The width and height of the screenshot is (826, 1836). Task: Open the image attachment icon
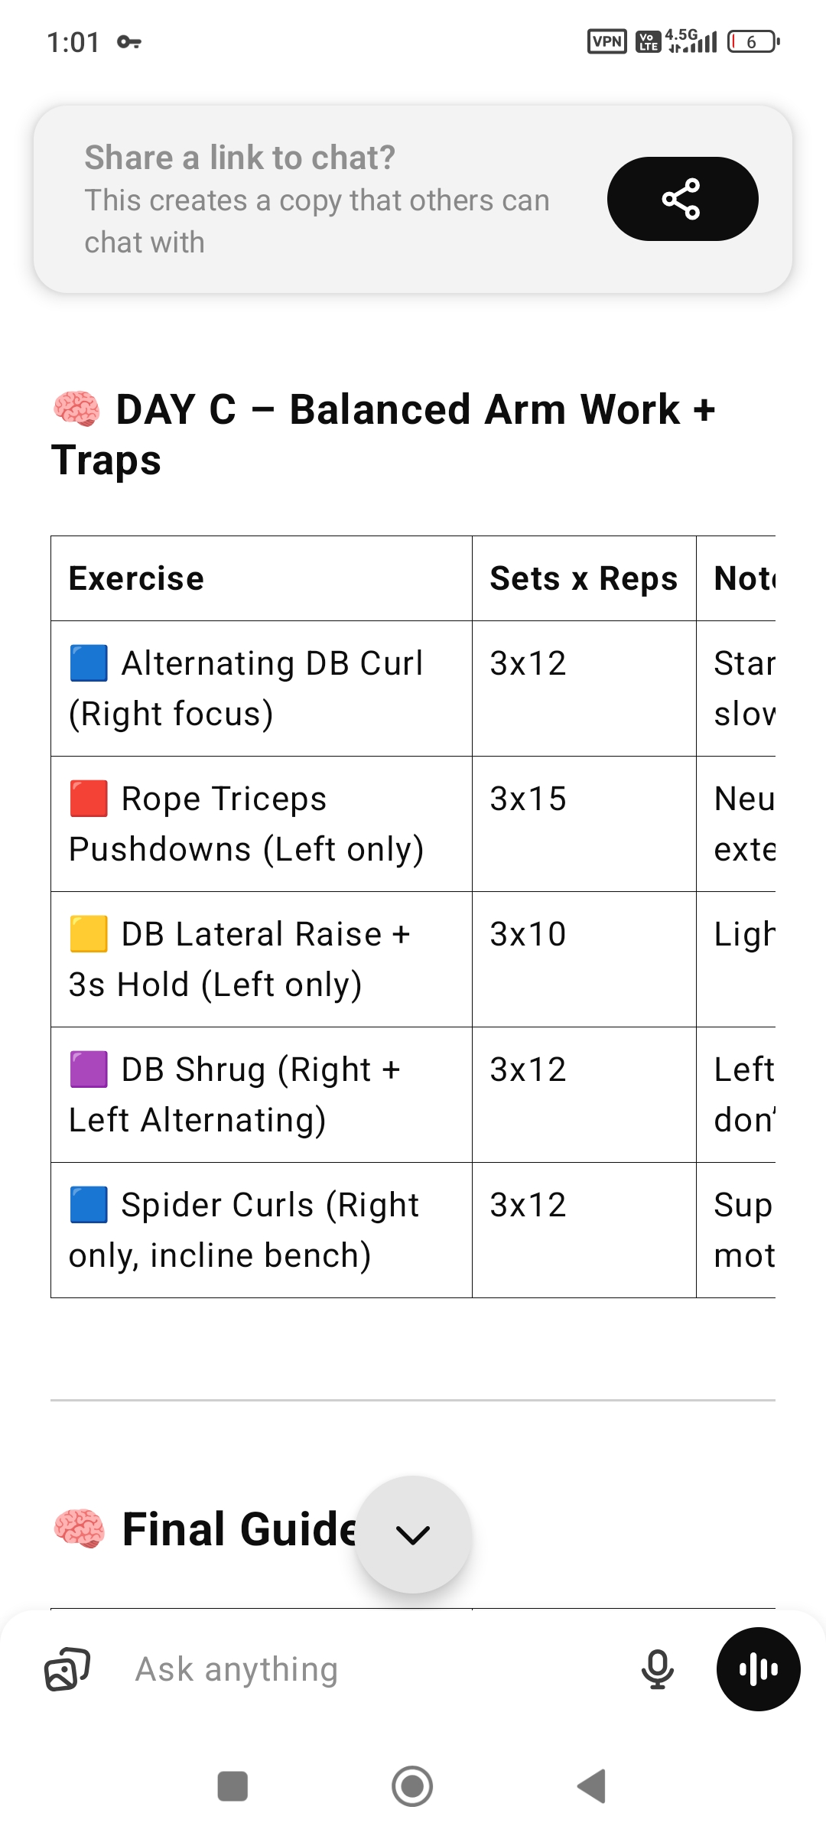click(67, 1669)
